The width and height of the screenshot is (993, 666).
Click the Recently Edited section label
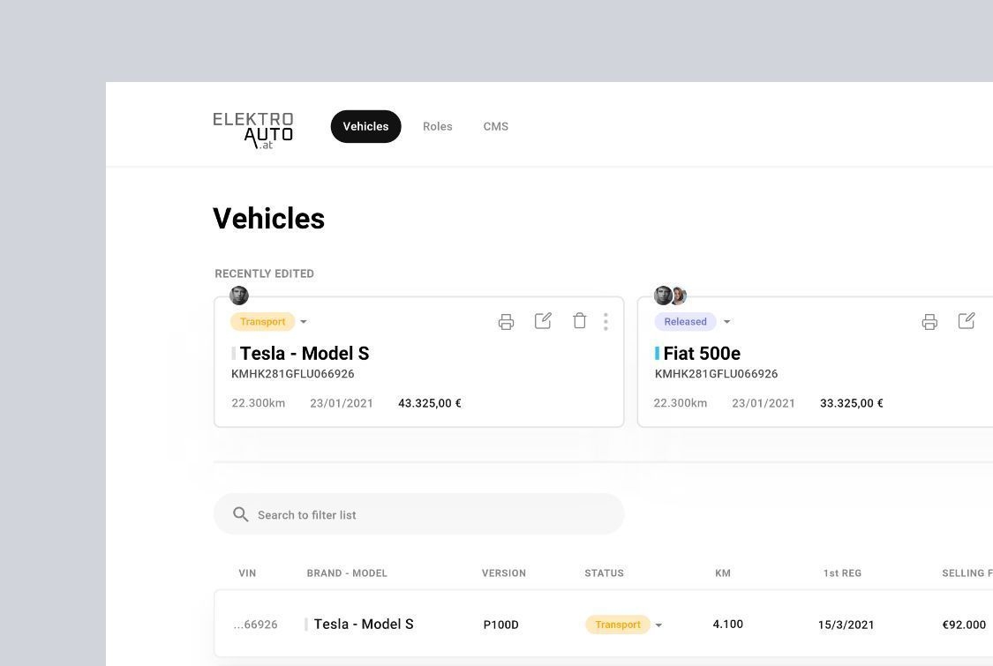click(x=265, y=273)
